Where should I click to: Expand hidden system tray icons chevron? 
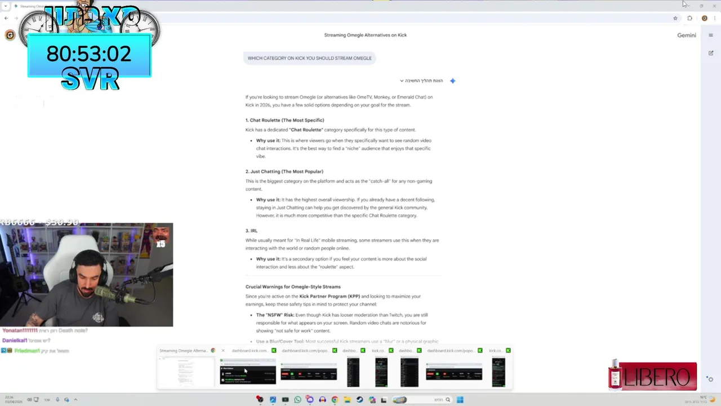[75, 400]
